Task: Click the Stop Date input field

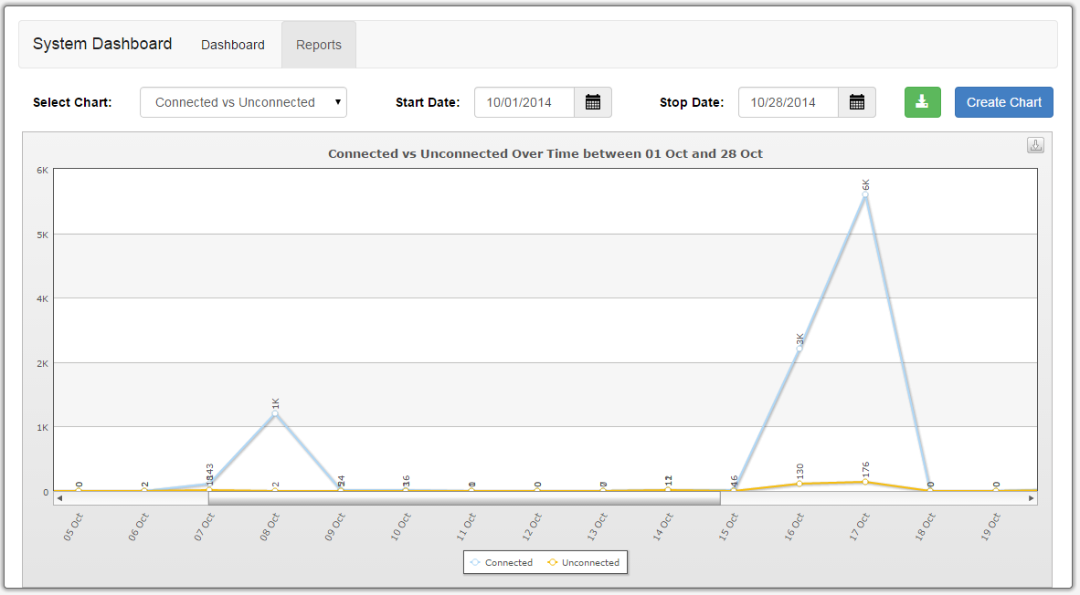Action: [x=788, y=102]
